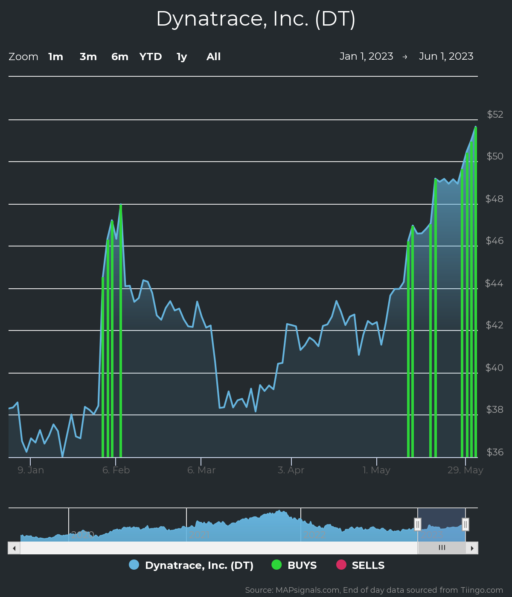
Task: Click the navigator left range handle
Action: click(418, 524)
